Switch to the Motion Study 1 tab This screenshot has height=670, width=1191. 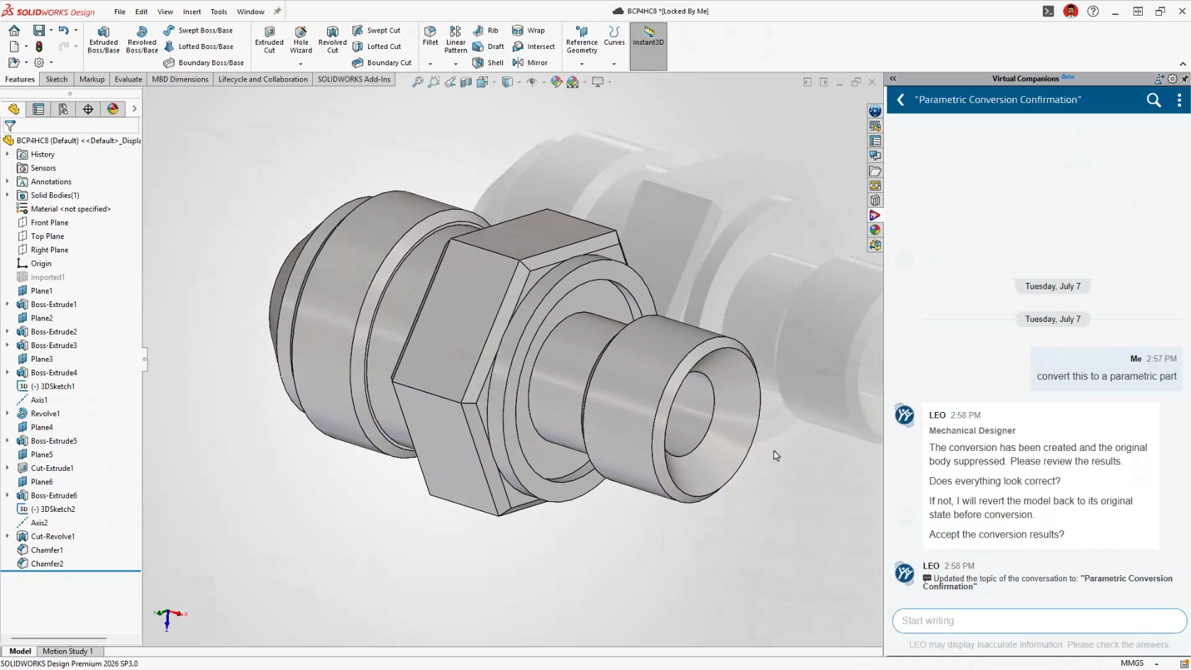(67, 652)
